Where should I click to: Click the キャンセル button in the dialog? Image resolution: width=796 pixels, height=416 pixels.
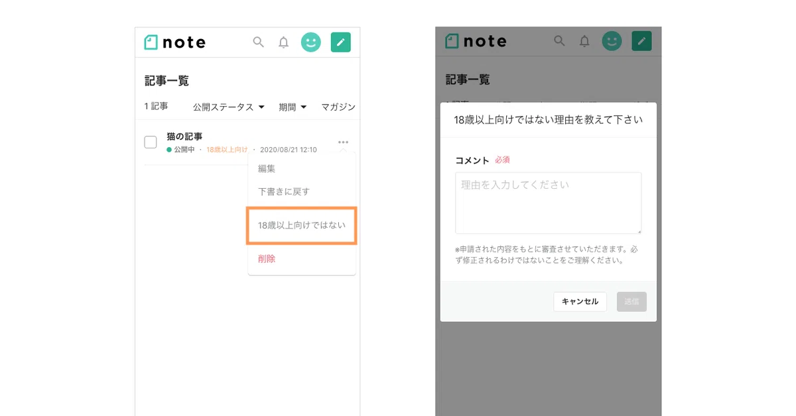click(580, 301)
